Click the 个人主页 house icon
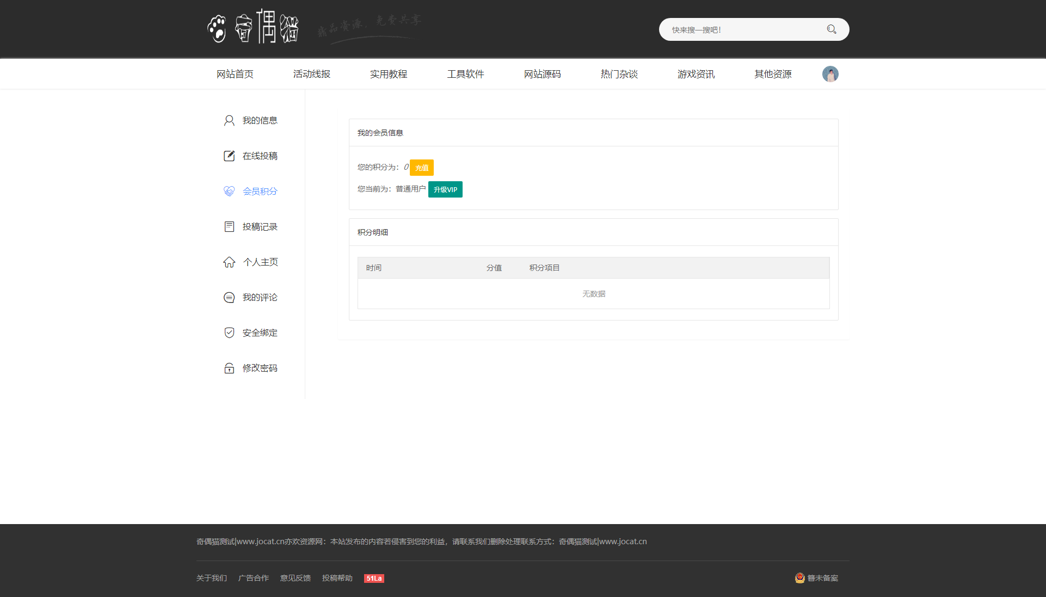 click(x=229, y=262)
